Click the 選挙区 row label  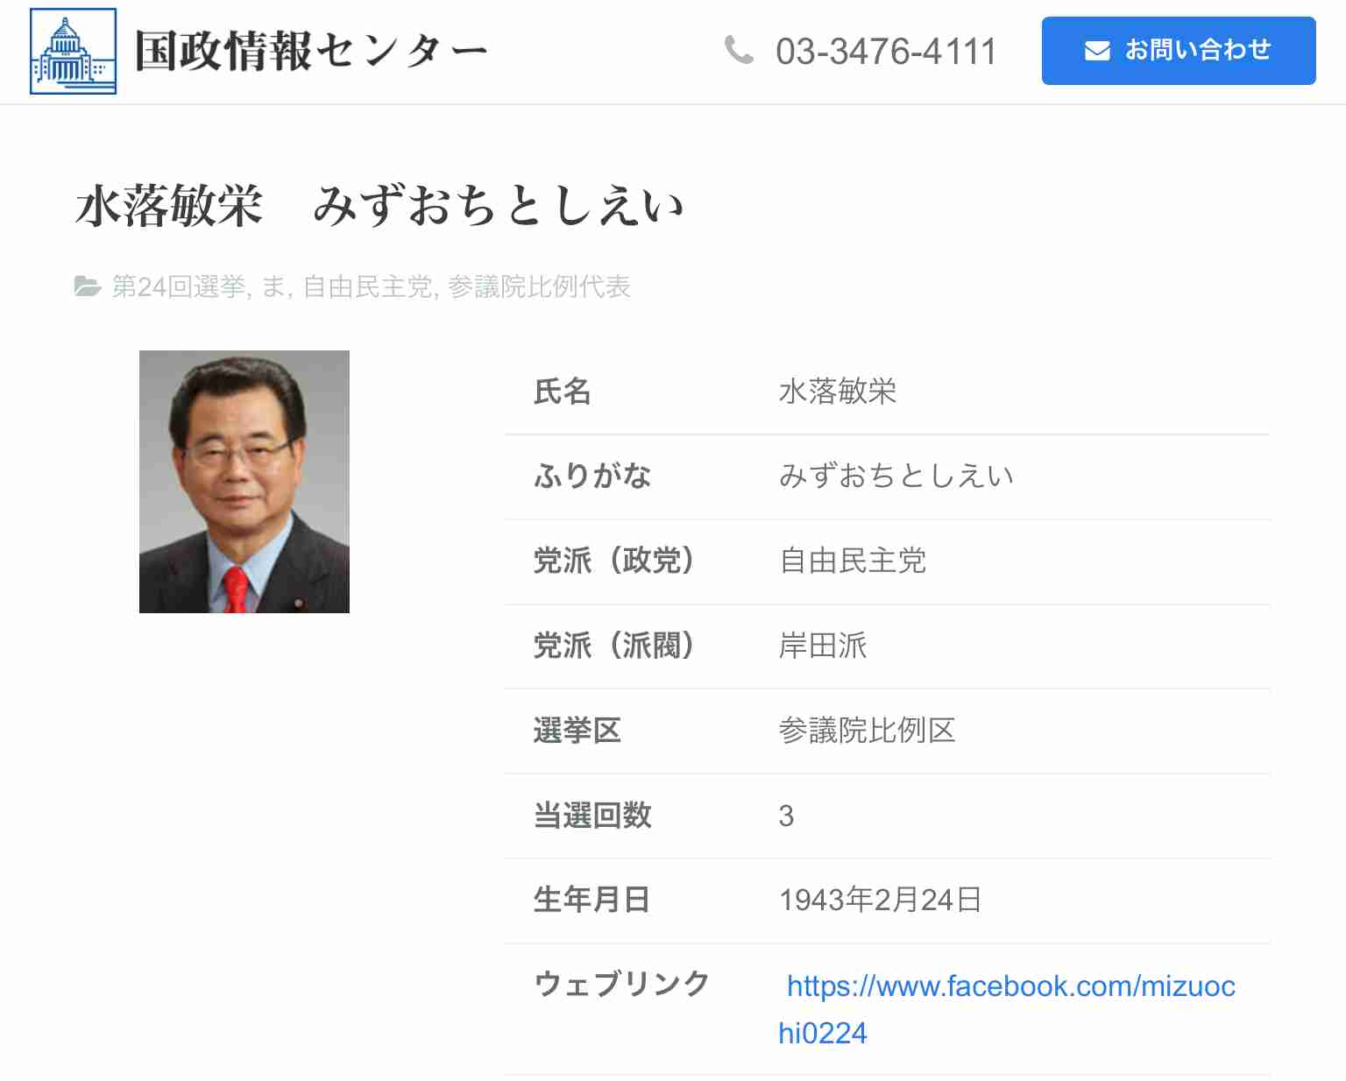(577, 731)
